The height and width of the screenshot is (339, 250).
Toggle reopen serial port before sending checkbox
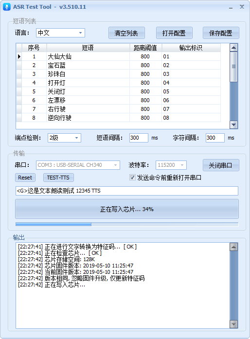pyautogui.click(x=132, y=178)
